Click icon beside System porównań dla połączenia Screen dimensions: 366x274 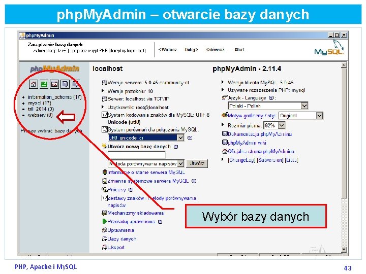tap(104, 129)
